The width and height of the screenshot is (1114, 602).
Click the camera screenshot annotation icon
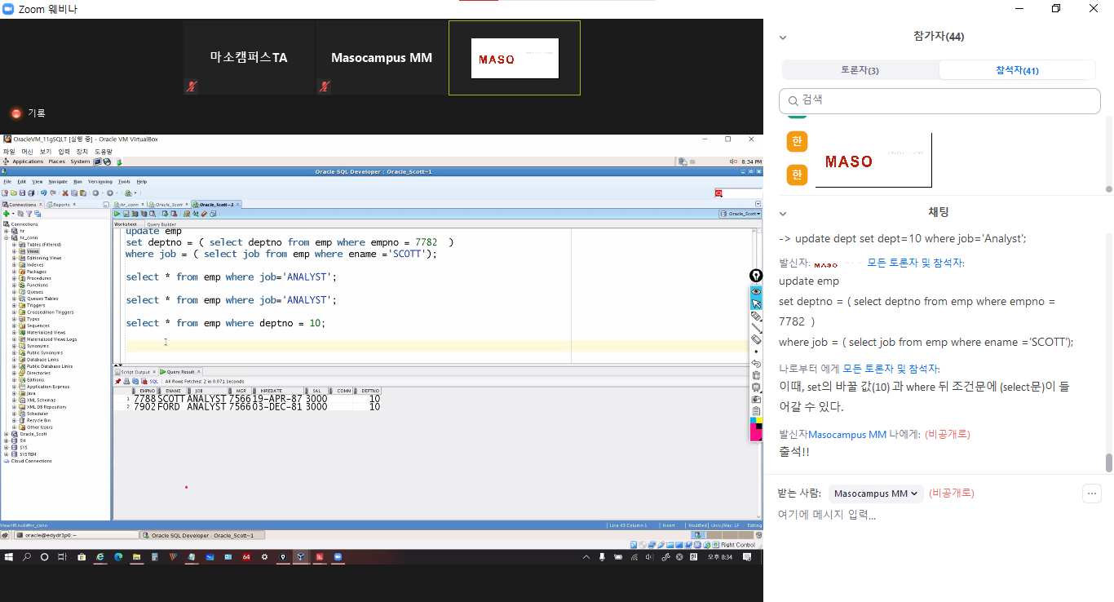pos(756,400)
